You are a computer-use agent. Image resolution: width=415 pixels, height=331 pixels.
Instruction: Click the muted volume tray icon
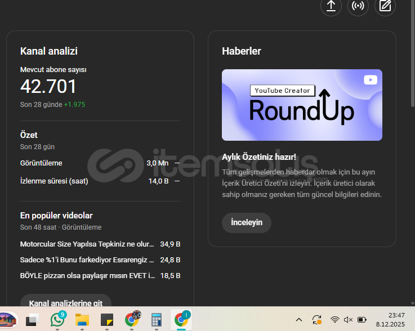point(348,320)
